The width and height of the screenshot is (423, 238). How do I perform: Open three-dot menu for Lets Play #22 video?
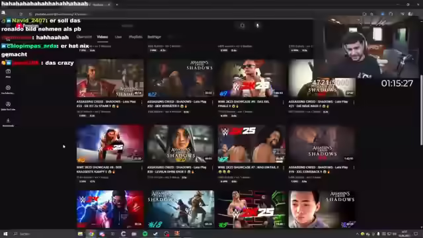(213, 102)
